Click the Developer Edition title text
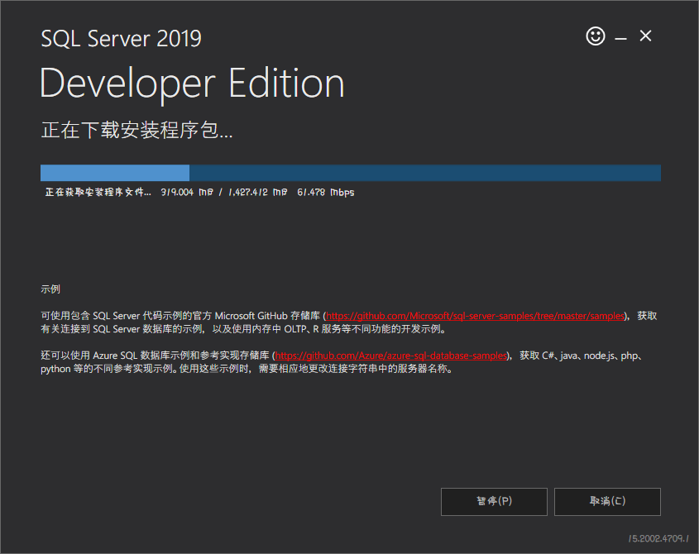Viewport: 699px width, 554px height. [192, 84]
